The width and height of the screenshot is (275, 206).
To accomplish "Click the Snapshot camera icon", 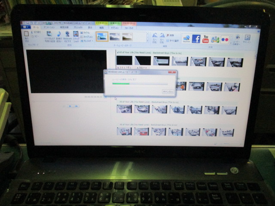I will click(76, 34).
